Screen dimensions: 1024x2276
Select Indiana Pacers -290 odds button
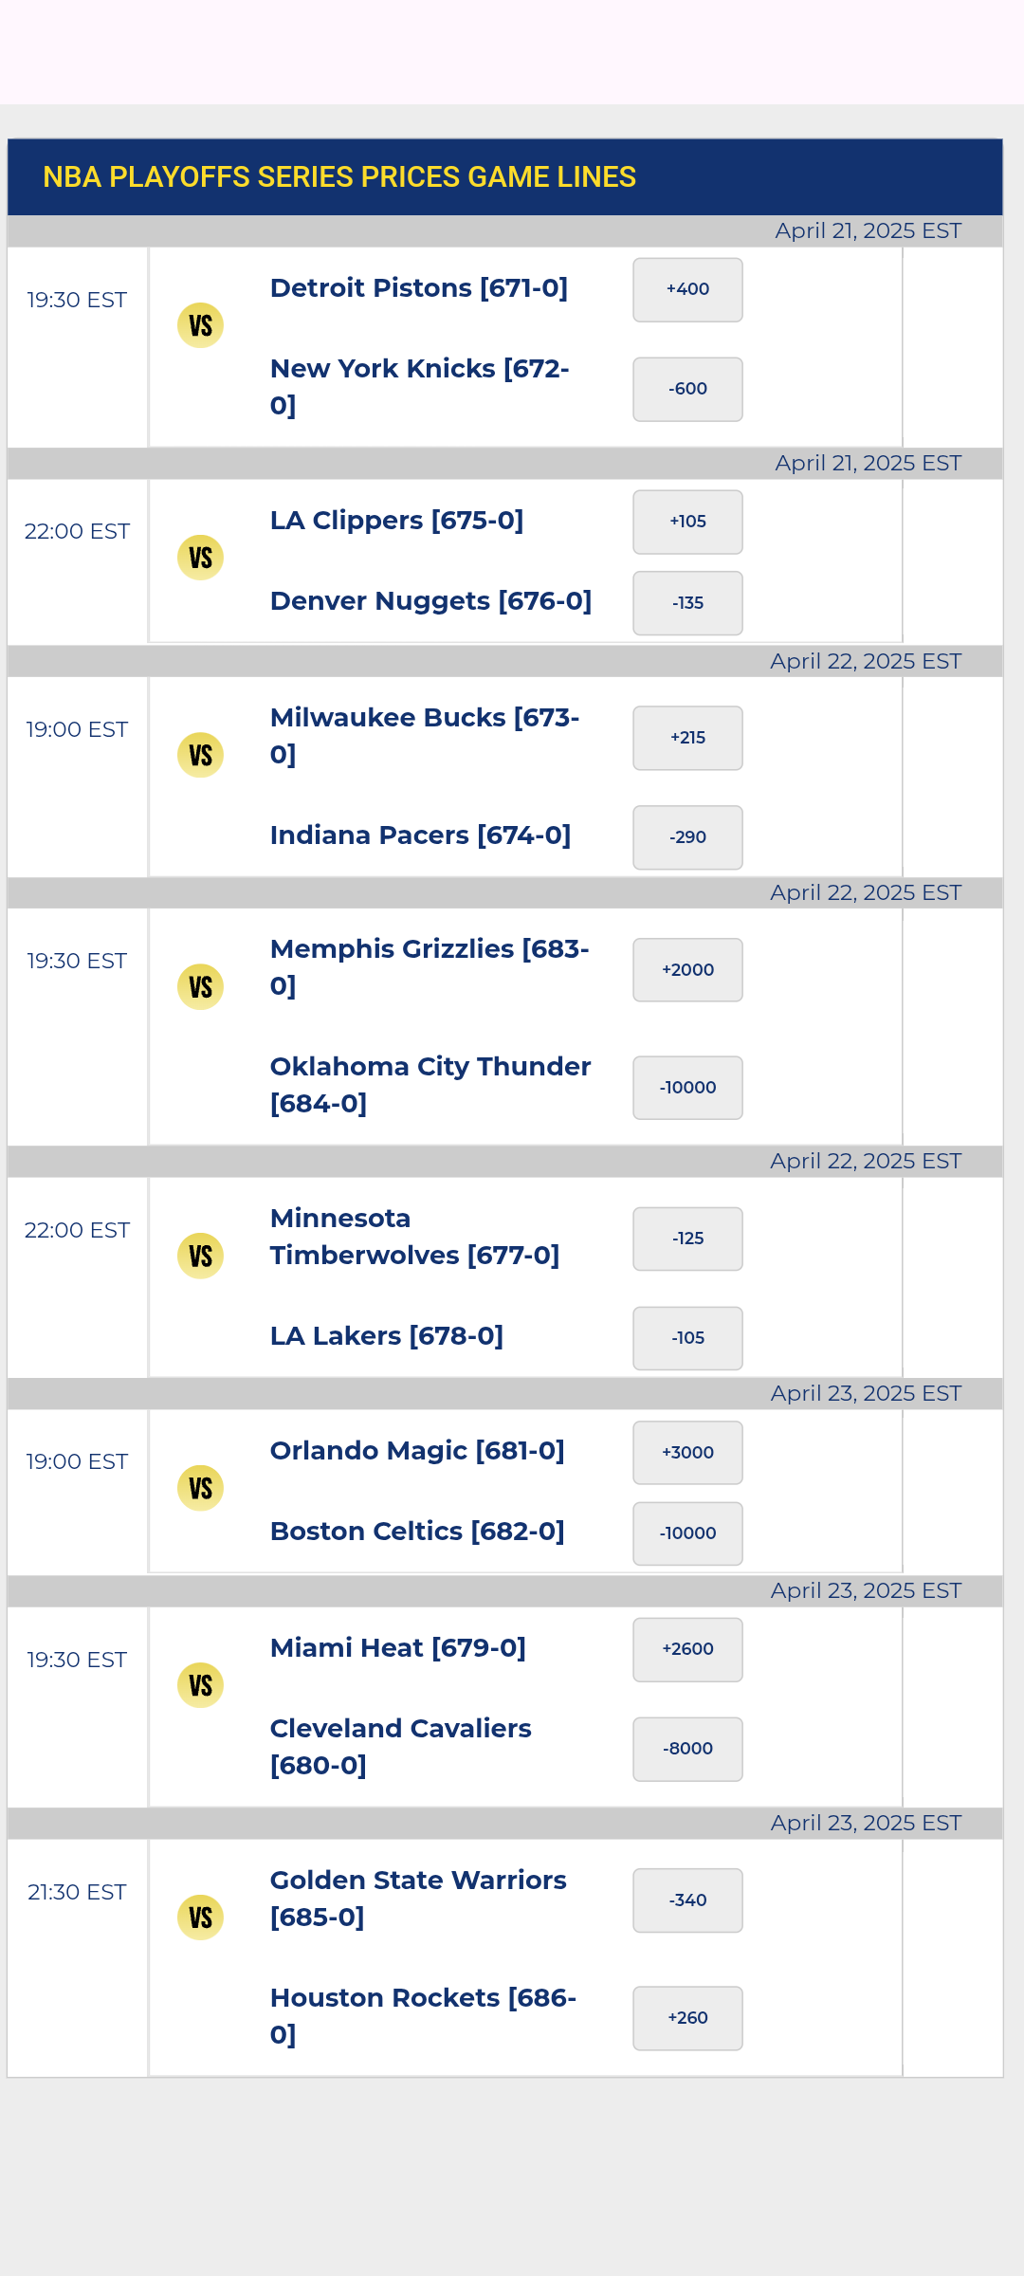click(x=687, y=837)
